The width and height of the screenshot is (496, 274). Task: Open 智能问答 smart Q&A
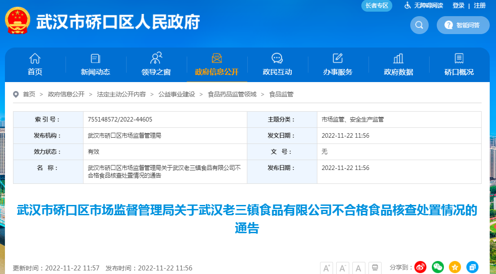click(463, 25)
